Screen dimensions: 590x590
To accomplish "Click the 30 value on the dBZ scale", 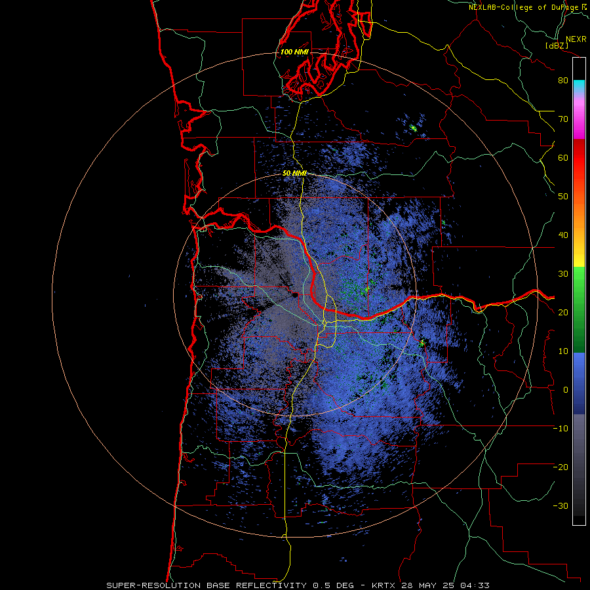I will tap(563, 274).
